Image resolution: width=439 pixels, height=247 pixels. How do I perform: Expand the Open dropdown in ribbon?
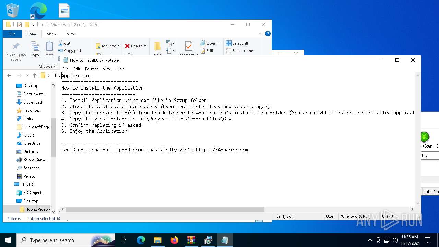tap(219, 43)
